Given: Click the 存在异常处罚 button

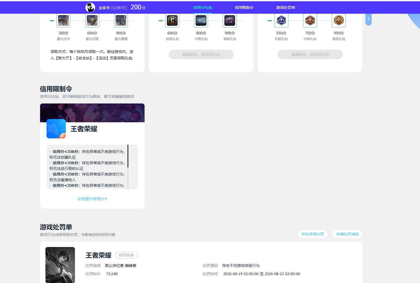Looking at the screenshot, I should click(x=313, y=234).
